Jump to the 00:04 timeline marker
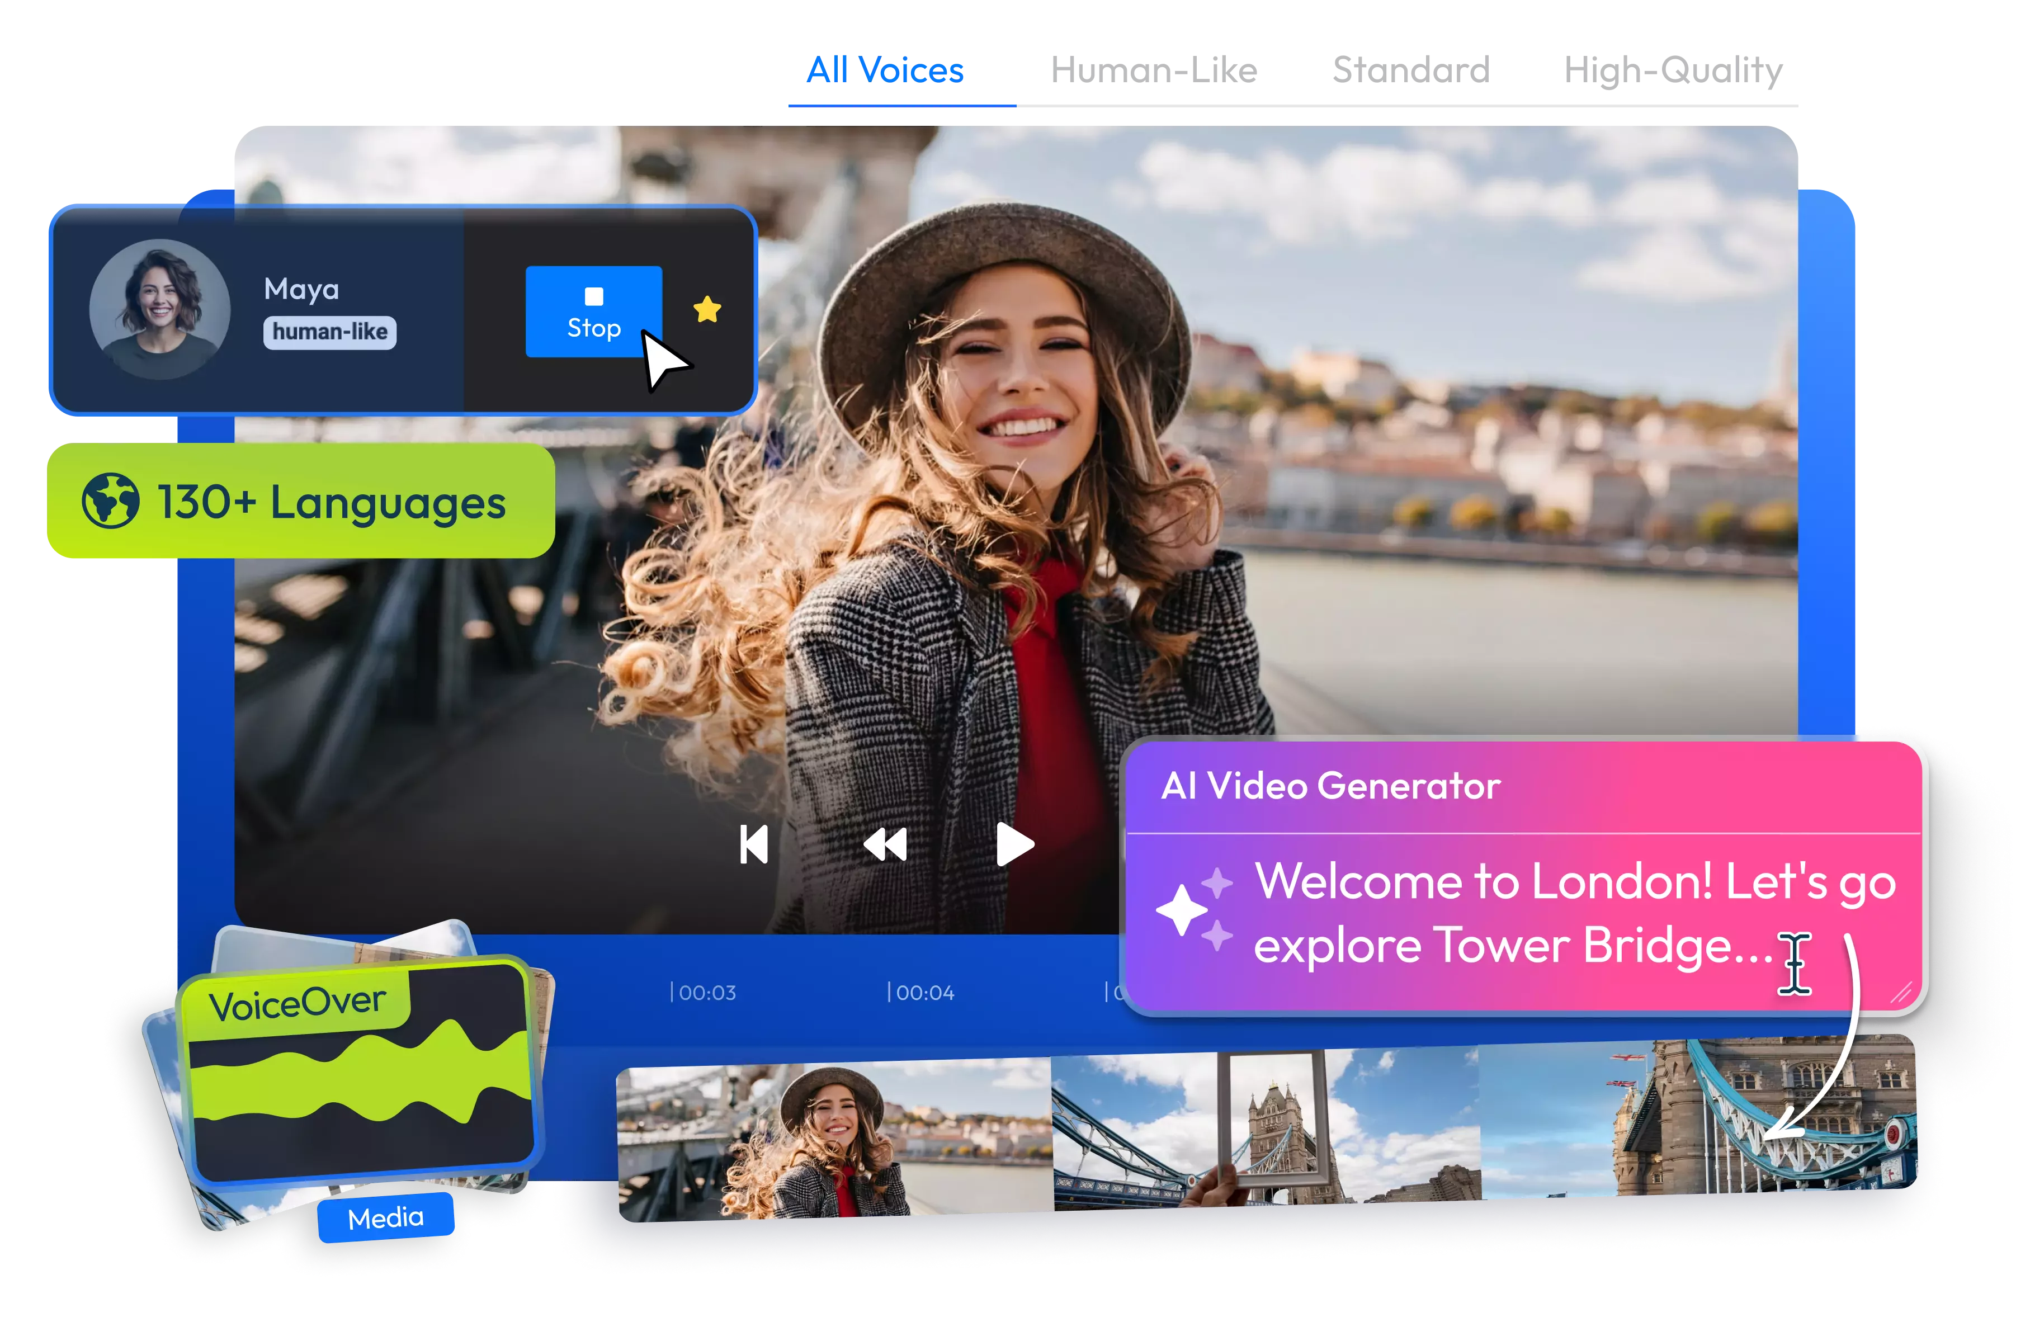 [921, 992]
